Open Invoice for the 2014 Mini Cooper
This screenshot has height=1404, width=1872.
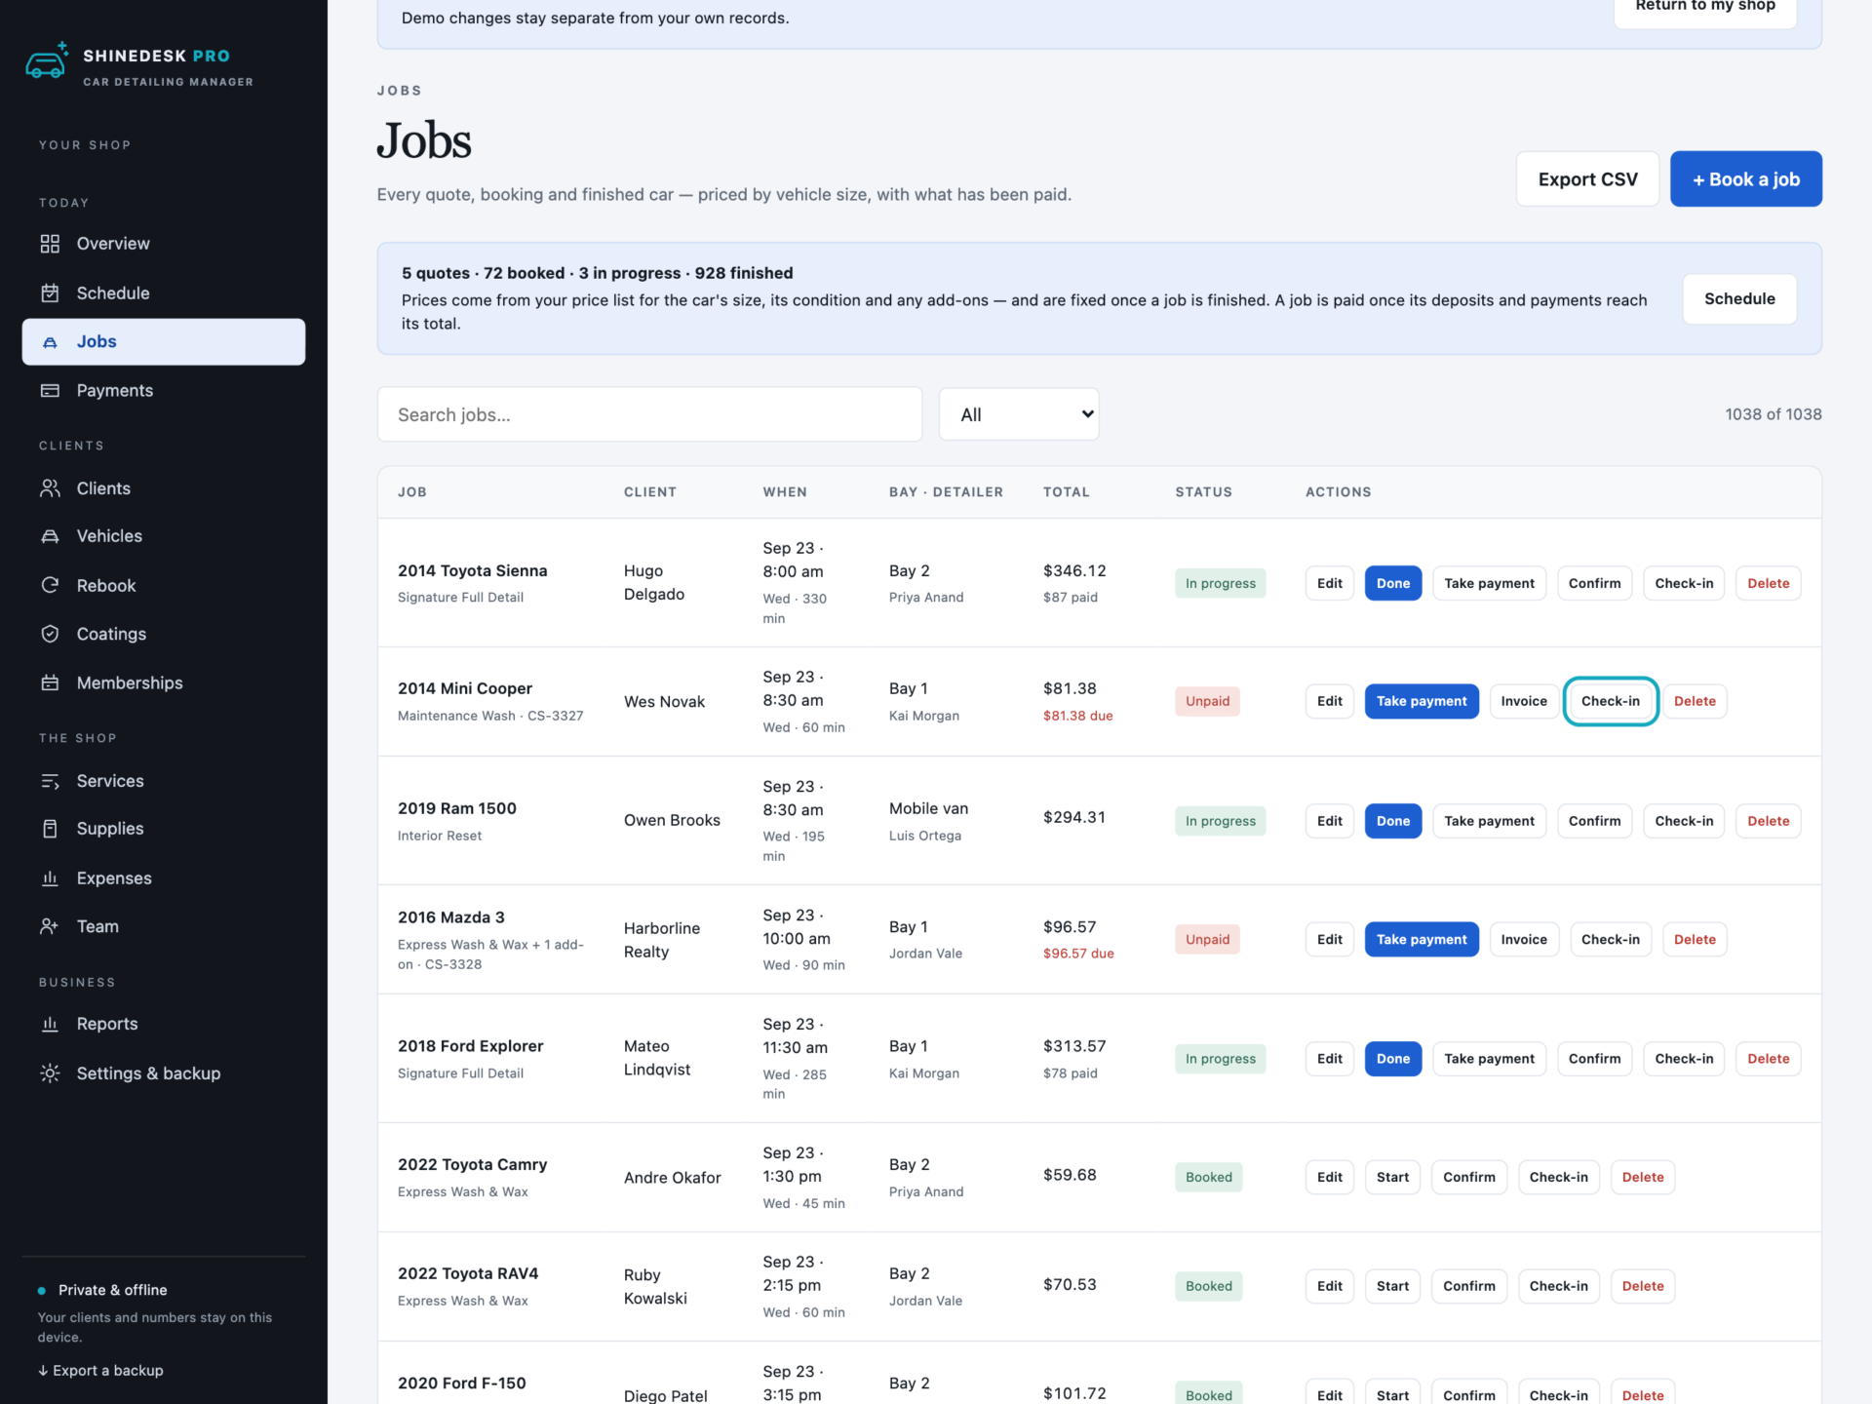(1524, 701)
